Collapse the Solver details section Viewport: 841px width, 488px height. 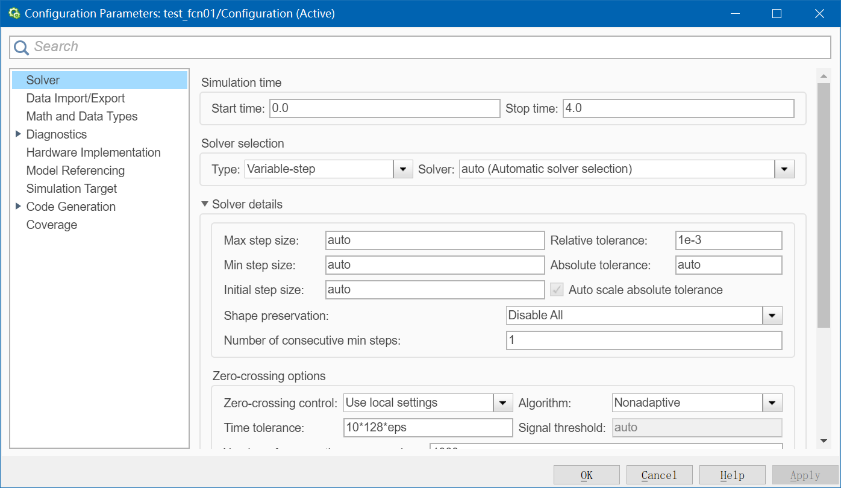tap(205, 204)
